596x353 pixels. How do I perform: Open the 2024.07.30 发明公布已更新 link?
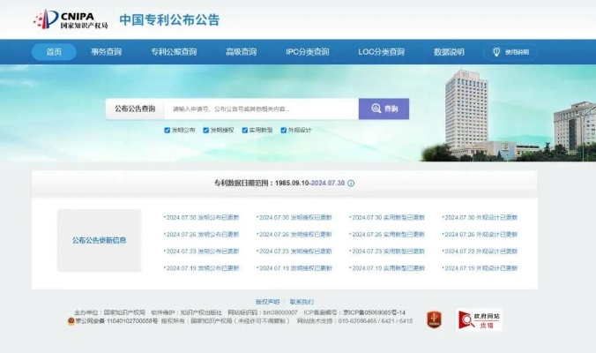pos(201,217)
